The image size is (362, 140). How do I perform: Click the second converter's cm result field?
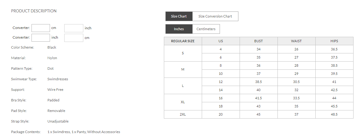tap(74, 38)
